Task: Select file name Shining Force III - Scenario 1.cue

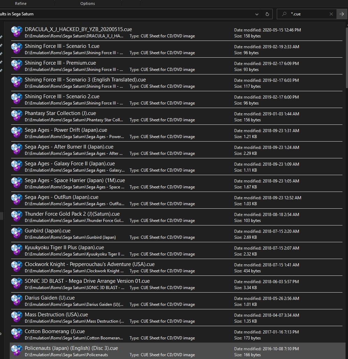Action: [x=62, y=46]
